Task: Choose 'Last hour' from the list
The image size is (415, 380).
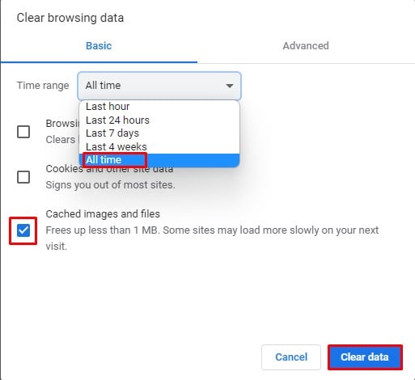Action: click(159, 107)
